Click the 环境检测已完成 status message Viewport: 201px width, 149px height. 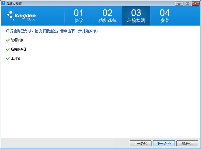52,31
